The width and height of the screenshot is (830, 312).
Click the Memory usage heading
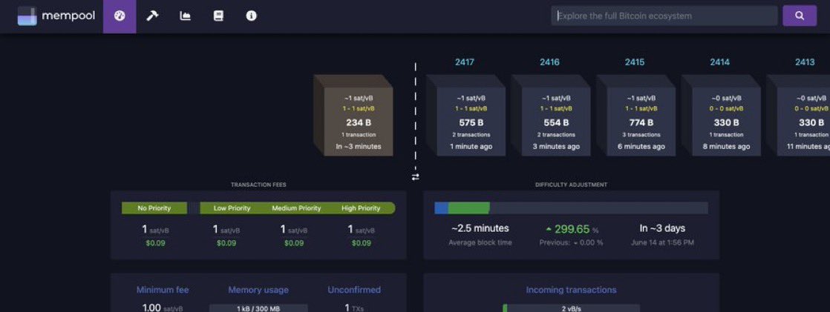pyautogui.click(x=258, y=290)
